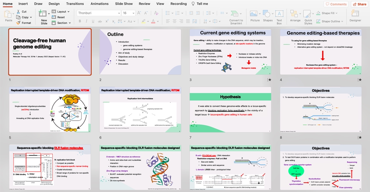This screenshot has width=370, height=192.
Task: Select Current gene editing systems slide
Action: point(230,52)
